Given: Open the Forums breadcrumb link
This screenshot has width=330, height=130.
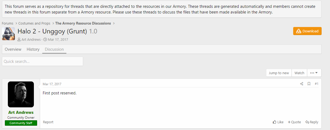Looking at the screenshot, I should click(x=8, y=23).
